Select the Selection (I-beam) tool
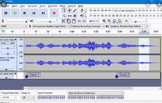 64,11
